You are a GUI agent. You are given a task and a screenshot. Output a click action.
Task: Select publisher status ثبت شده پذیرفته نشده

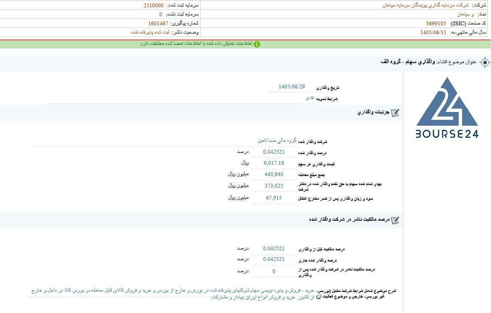[x=150, y=33]
